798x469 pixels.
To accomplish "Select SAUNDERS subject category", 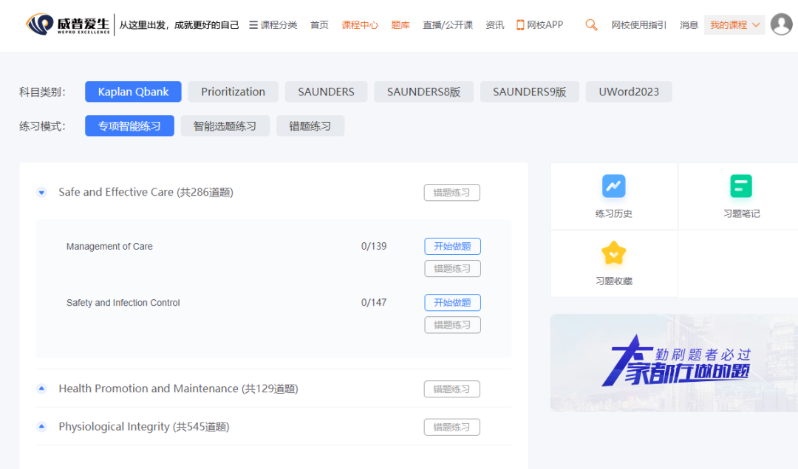I will [x=327, y=92].
